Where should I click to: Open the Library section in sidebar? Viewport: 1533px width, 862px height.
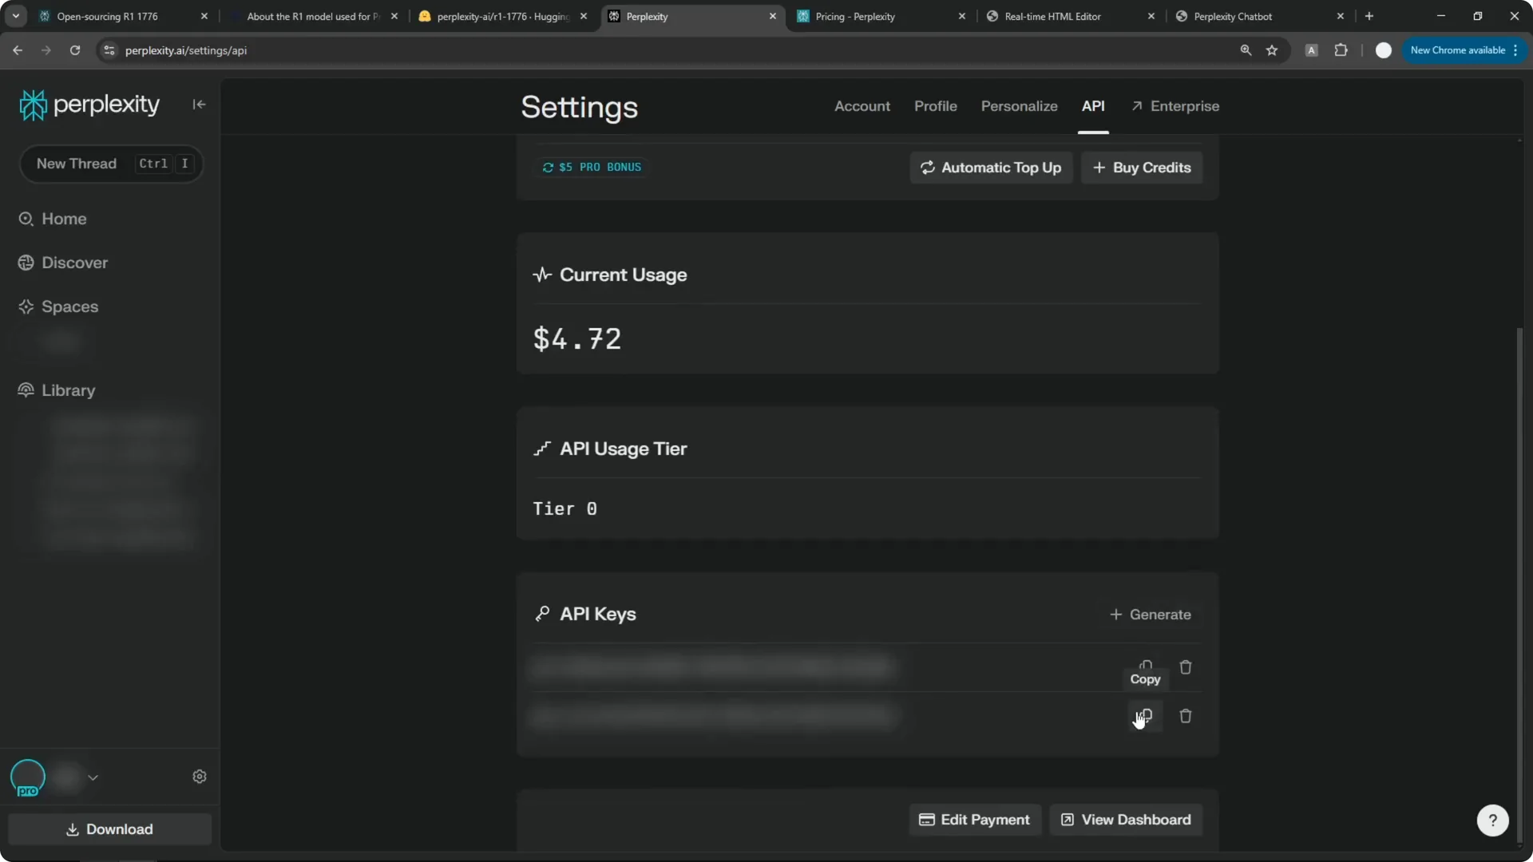(x=67, y=390)
